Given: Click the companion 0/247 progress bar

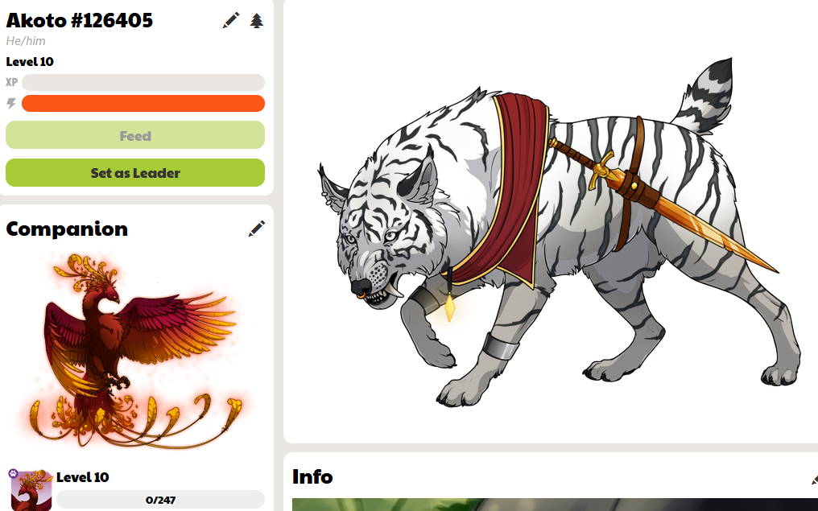Looking at the screenshot, I should tap(160, 500).
